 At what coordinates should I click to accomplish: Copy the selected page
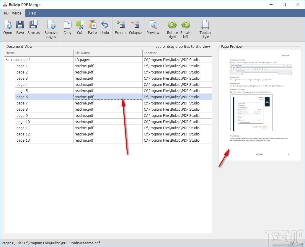point(68,27)
